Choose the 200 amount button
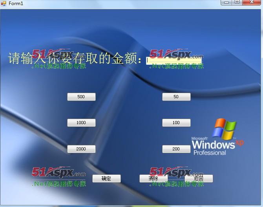263x207 pixels. point(176,149)
